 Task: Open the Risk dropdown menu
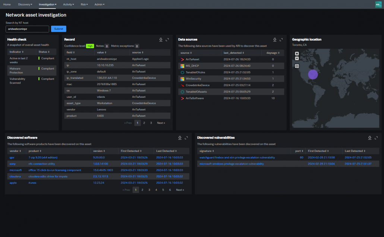click(x=84, y=4)
